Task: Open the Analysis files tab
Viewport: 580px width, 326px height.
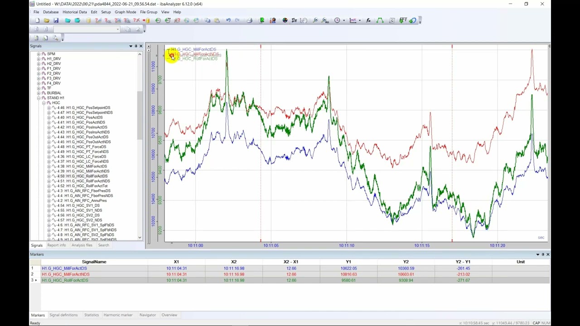Action: tap(82, 245)
